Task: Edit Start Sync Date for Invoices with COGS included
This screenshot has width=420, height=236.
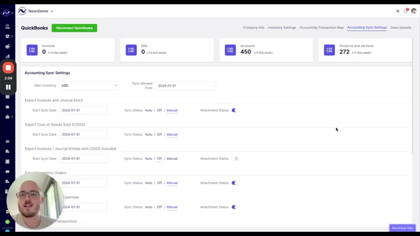Action: [x=83, y=159]
